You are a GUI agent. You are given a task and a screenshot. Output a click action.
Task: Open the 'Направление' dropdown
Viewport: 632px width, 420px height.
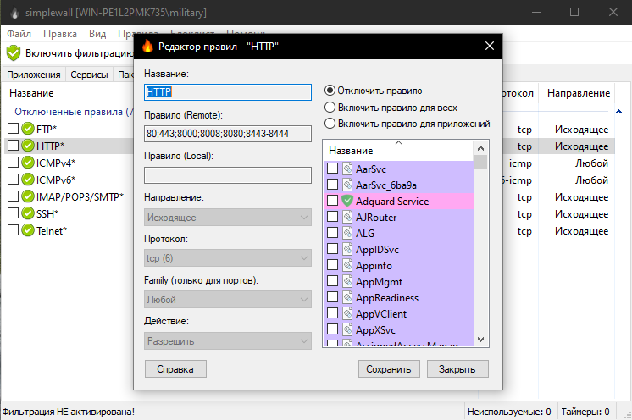228,218
